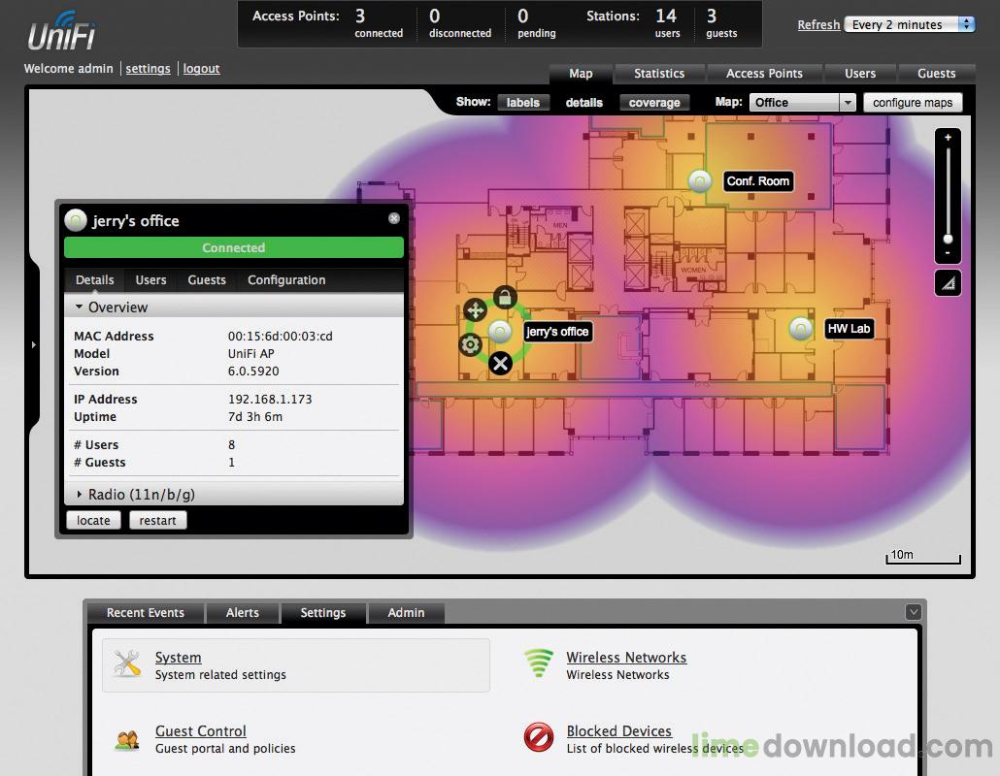Screen dimensions: 1000x776
Task: Select the Conf. Room access point icon
Action: (x=699, y=180)
